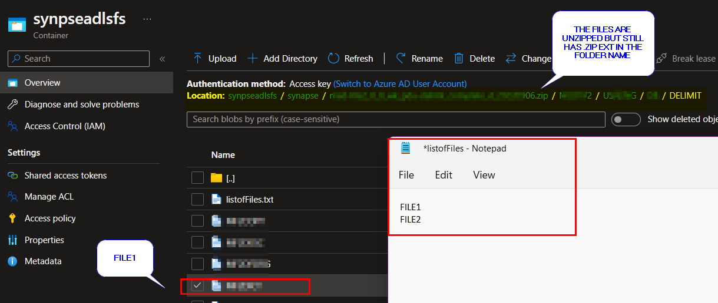Open the Edit menu in Notepad
This screenshot has width=718, height=303.
[x=444, y=175]
